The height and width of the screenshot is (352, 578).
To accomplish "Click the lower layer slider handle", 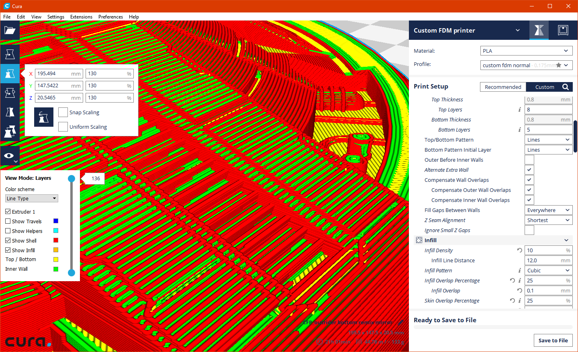I will coord(71,273).
